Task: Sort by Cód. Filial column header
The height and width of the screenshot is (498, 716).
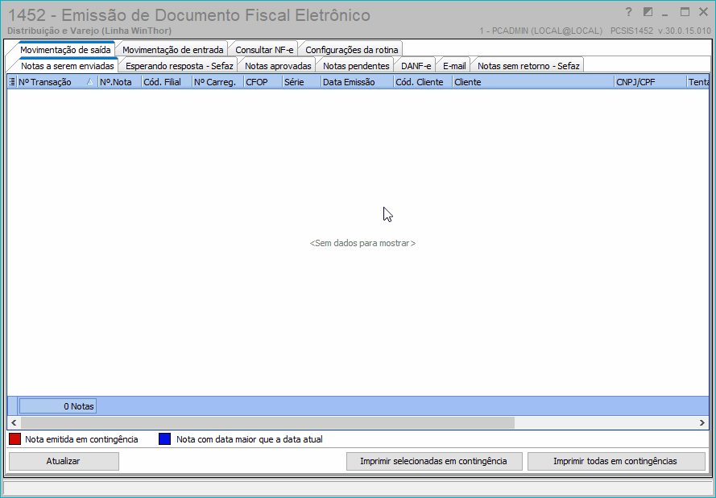Action: pos(167,82)
